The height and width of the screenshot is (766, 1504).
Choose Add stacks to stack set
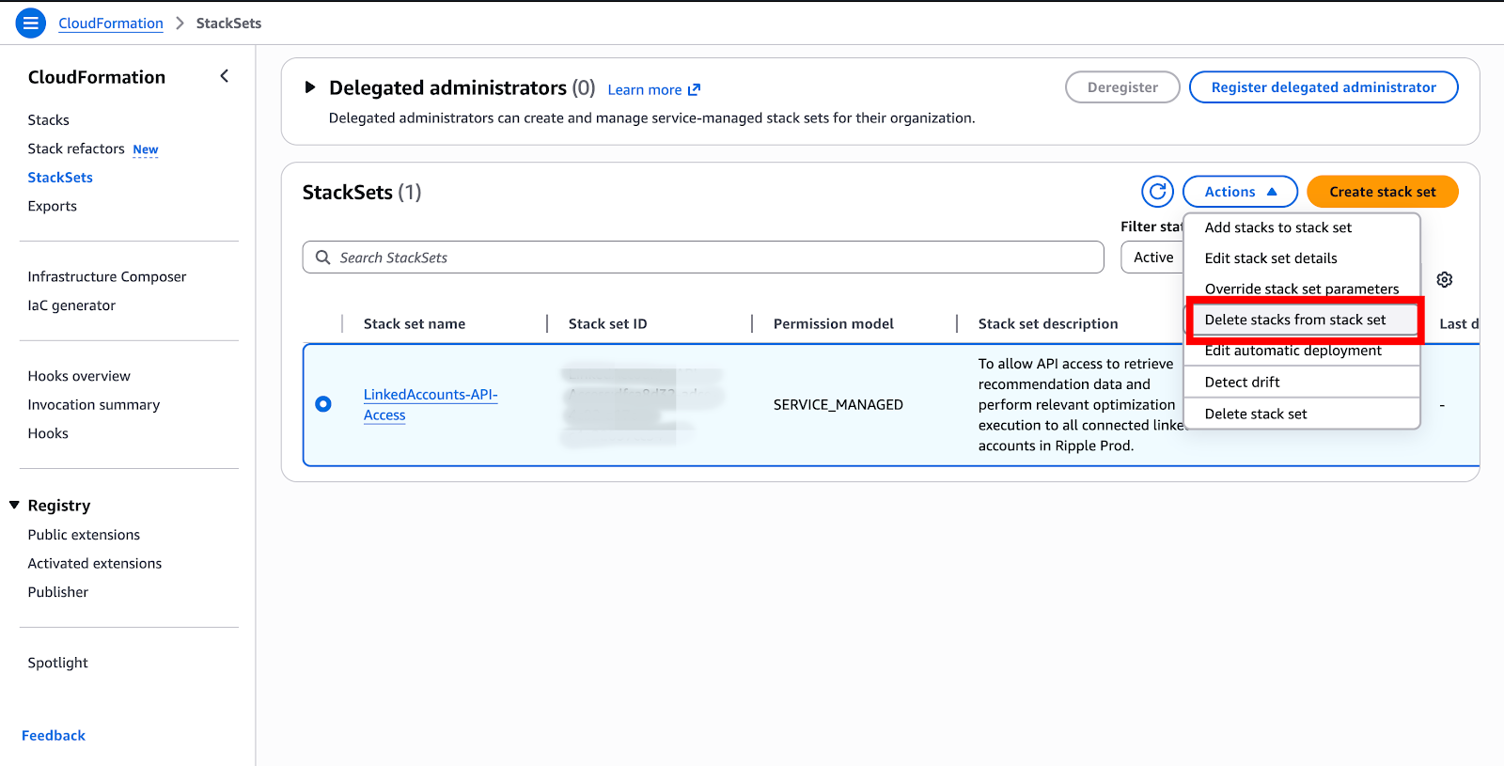click(x=1278, y=227)
